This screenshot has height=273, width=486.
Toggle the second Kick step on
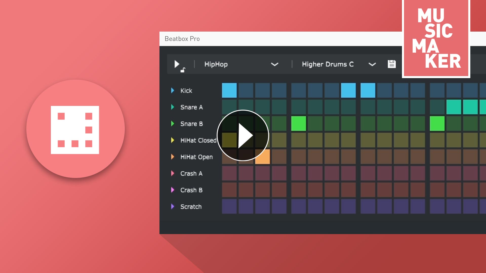(x=246, y=90)
